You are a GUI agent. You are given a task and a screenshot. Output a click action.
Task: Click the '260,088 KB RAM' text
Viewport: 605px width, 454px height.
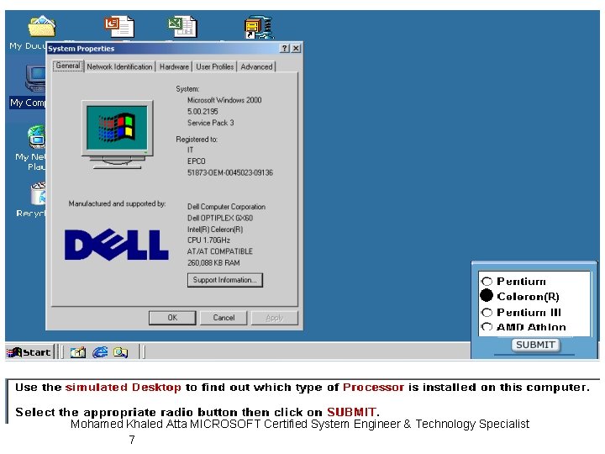(213, 262)
